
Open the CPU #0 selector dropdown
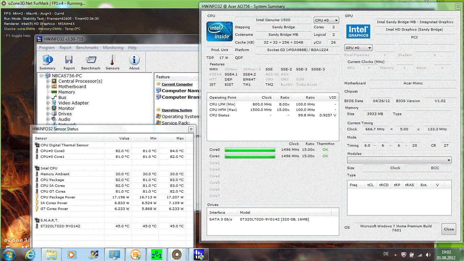point(326,20)
